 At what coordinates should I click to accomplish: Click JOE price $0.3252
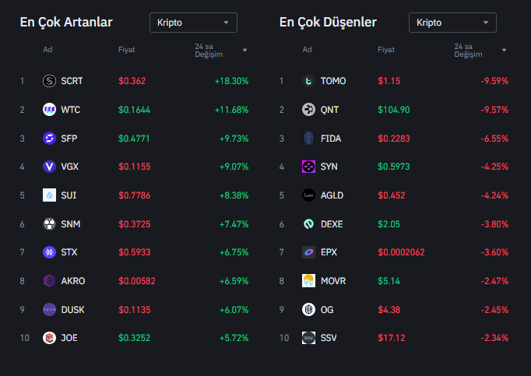[x=134, y=338]
